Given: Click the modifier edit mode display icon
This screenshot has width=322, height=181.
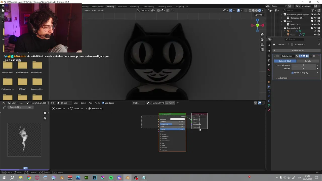Looking at the screenshot, I should click(300, 56).
